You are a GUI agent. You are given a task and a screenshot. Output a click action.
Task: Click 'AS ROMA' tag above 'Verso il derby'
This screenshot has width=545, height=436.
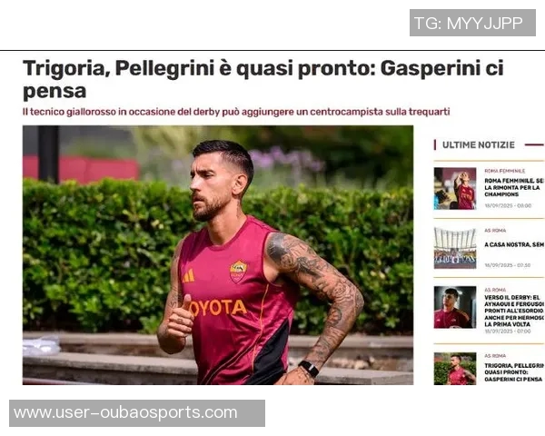(495, 290)
